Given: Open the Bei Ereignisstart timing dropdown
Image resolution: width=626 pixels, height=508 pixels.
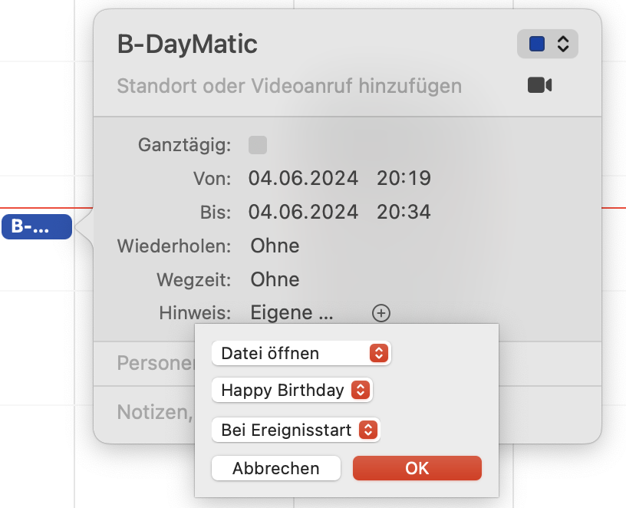Looking at the screenshot, I should point(295,430).
